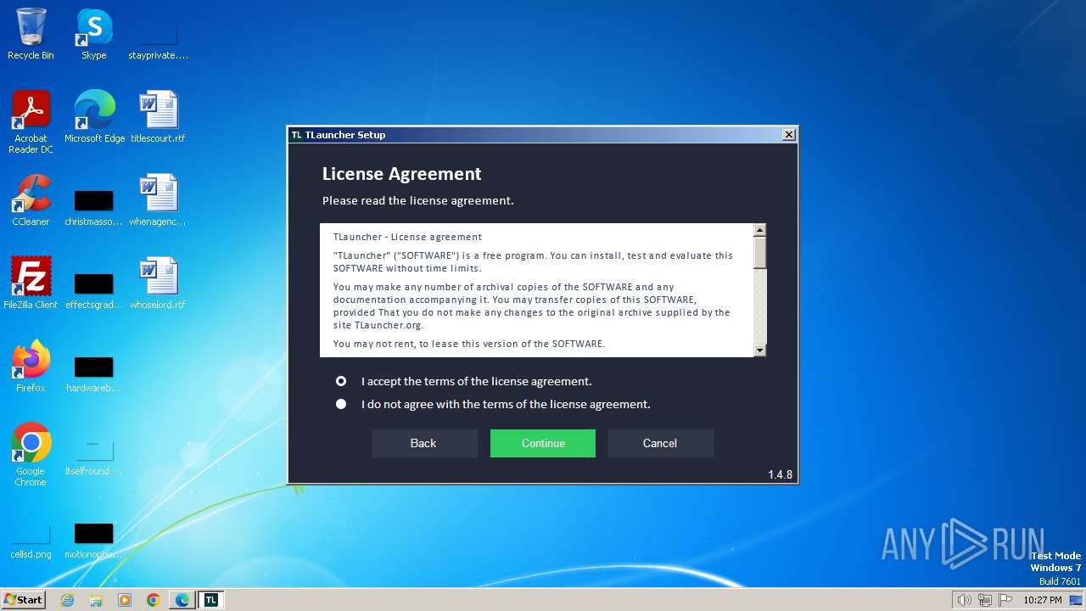Open the network tray icon
This screenshot has height=611, width=1086.
coord(985,600)
